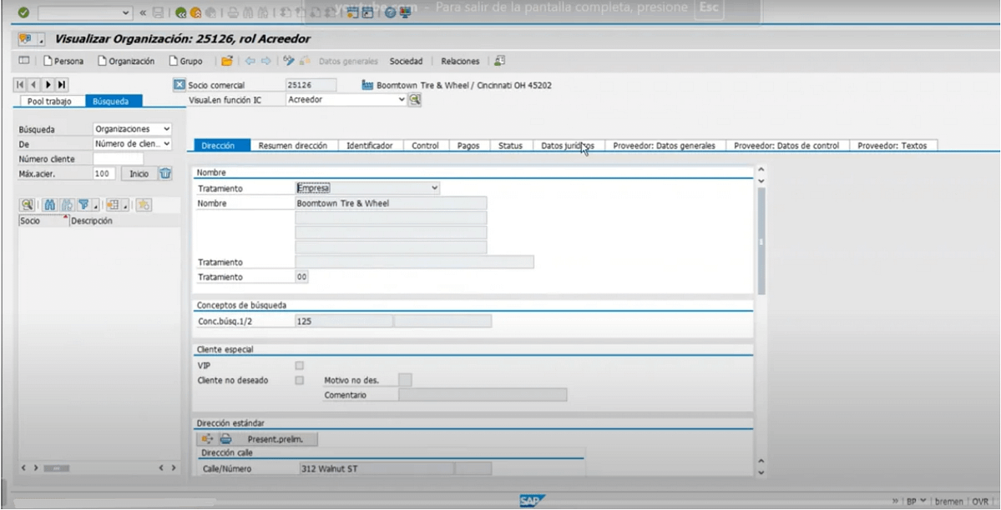Viewport: 1001px width, 510px height.
Task: Click the Organización create button
Action: pyautogui.click(x=126, y=61)
